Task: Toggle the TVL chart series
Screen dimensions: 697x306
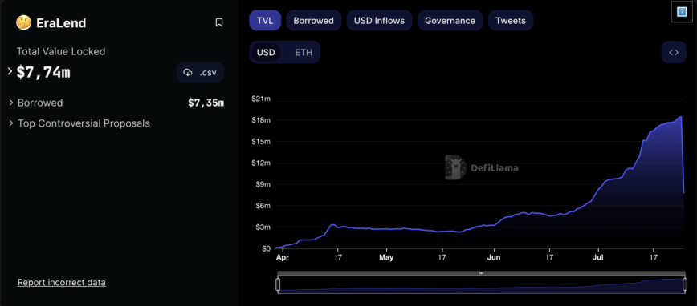Action: (265, 20)
